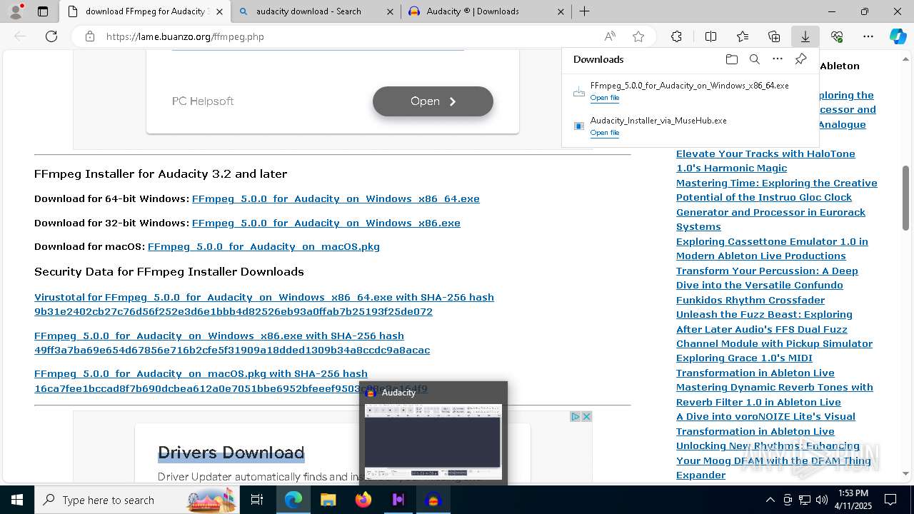Click the Drivers Download ad heading
The width and height of the screenshot is (914, 514).
tap(231, 453)
